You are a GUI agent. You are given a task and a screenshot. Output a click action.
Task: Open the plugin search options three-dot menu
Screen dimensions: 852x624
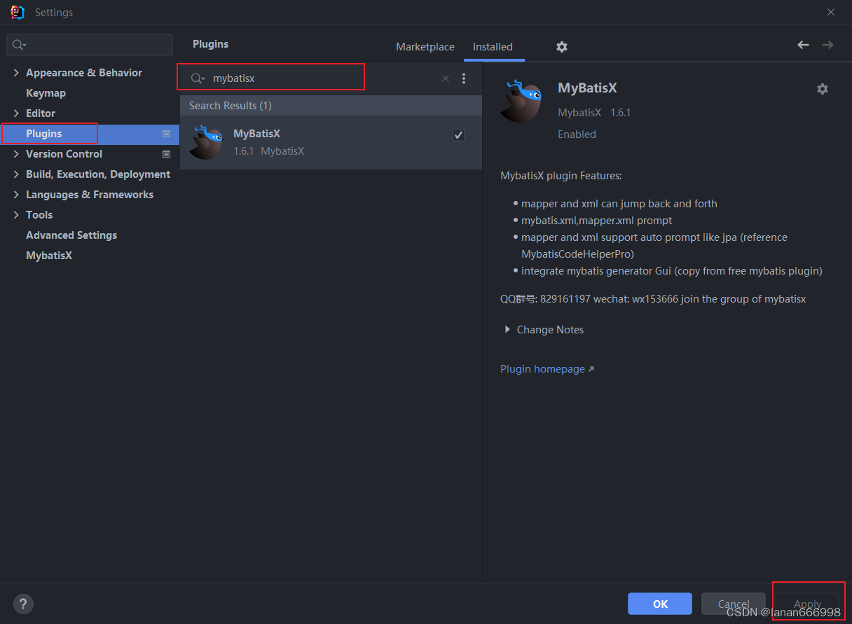click(464, 78)
